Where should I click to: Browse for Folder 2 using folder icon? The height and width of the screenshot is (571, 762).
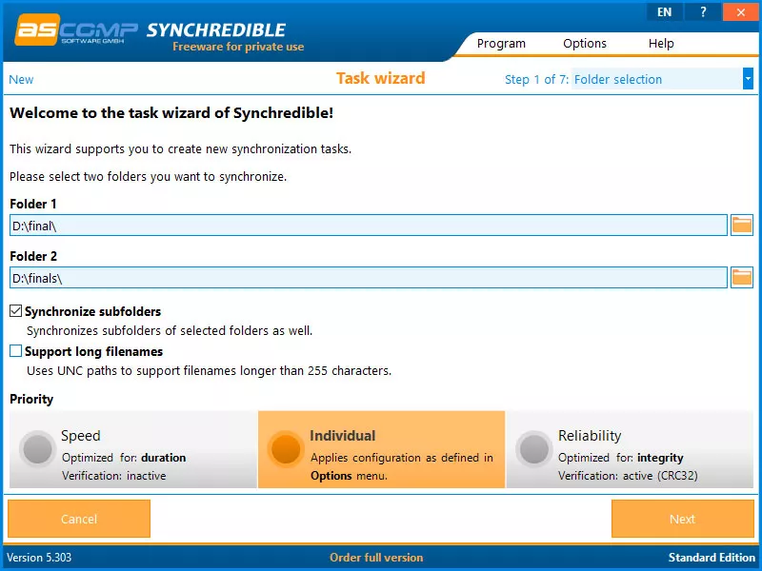pyautogui.click(x=742, y=278)
